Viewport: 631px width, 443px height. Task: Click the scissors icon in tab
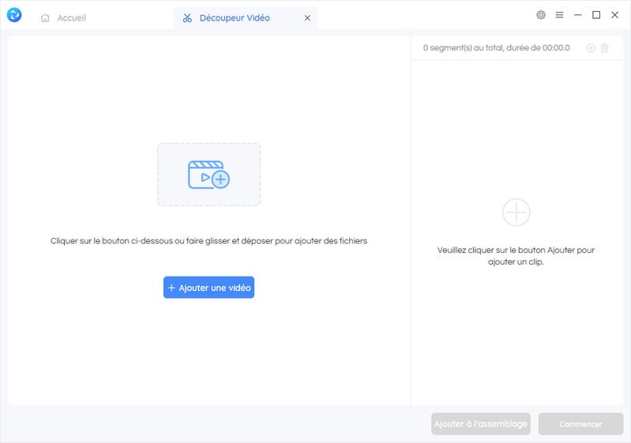click(x=187, y=18)
